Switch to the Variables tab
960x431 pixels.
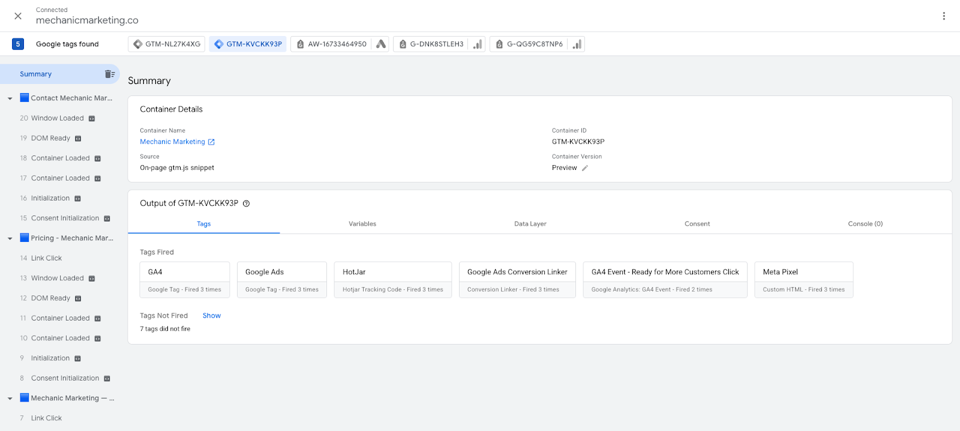362,224
